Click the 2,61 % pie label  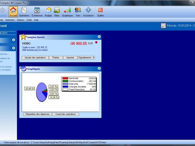tap(53, 90)
